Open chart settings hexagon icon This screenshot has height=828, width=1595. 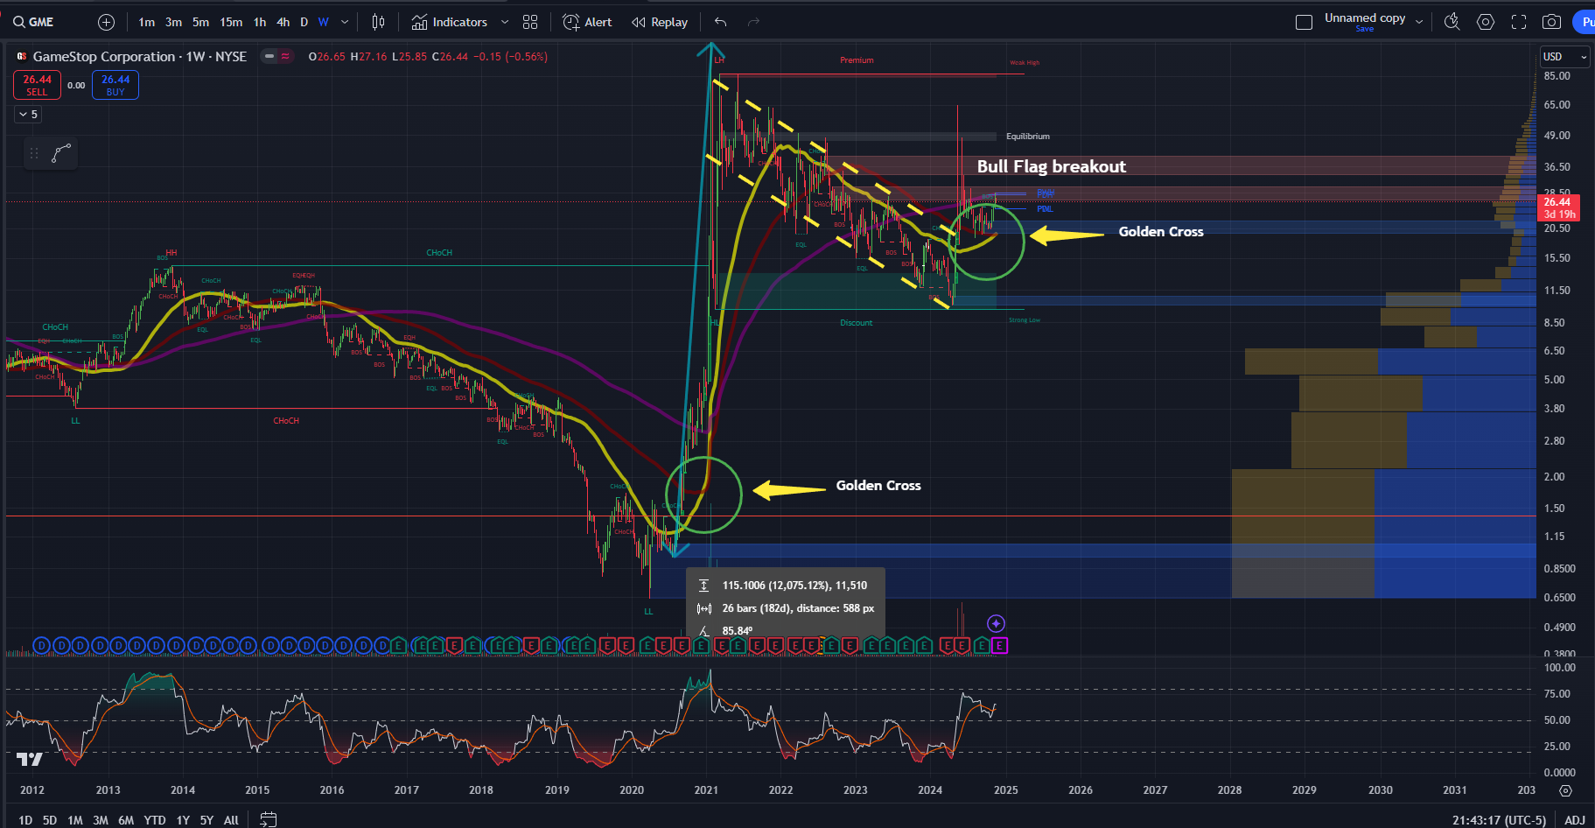[1486, 22]
